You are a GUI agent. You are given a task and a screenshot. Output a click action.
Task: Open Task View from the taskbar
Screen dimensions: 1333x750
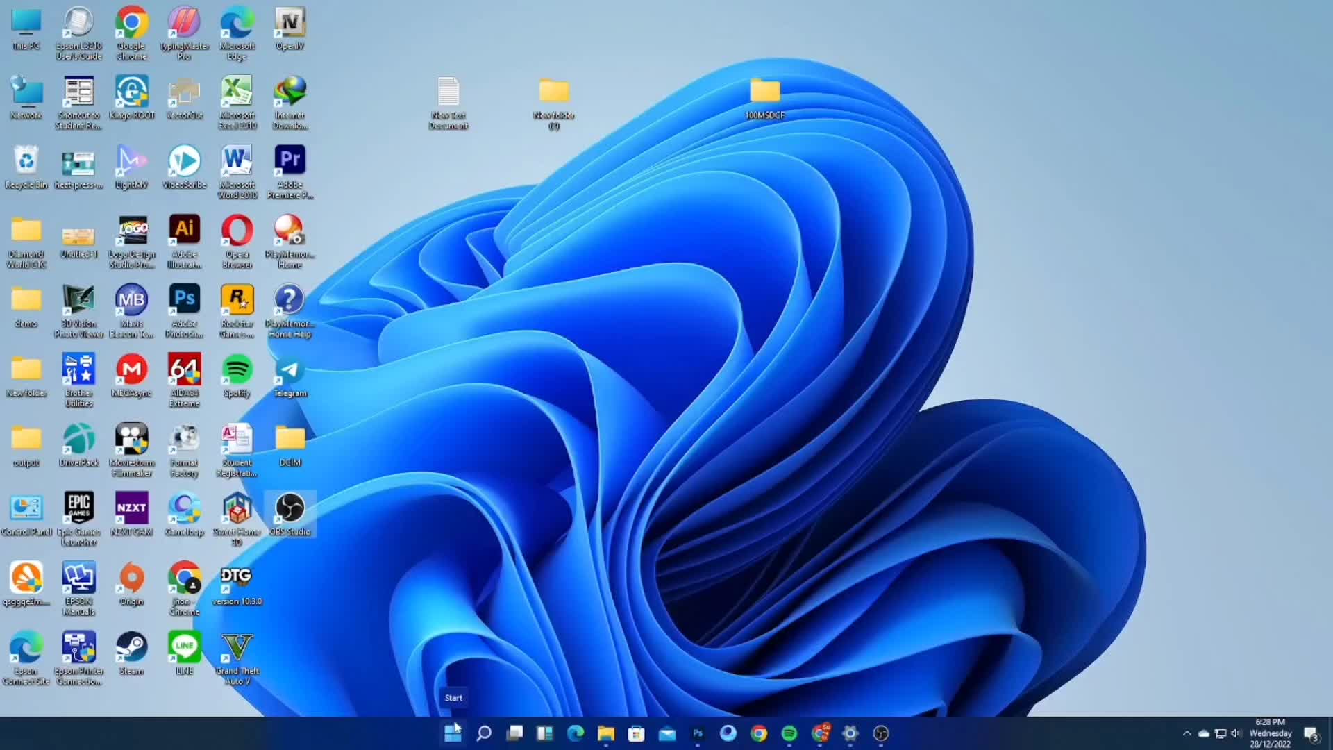[x=514, y=733]
